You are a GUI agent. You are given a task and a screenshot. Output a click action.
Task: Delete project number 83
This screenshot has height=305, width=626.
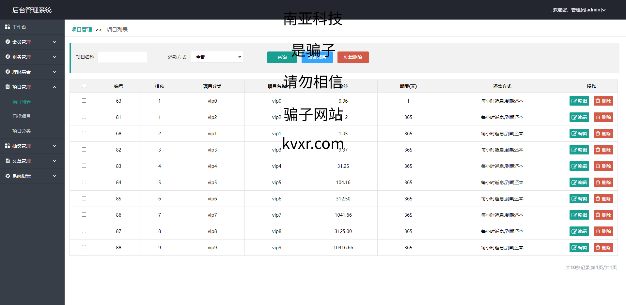pyautogui.click(x=603, y=166)
